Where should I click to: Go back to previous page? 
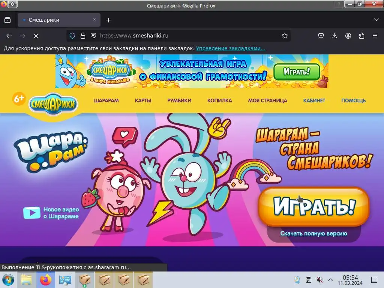click(9, 36)
